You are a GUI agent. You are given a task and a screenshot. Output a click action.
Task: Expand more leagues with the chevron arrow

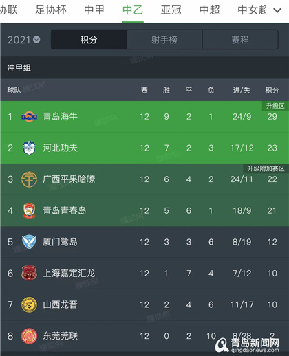click(x=277, y=10)
